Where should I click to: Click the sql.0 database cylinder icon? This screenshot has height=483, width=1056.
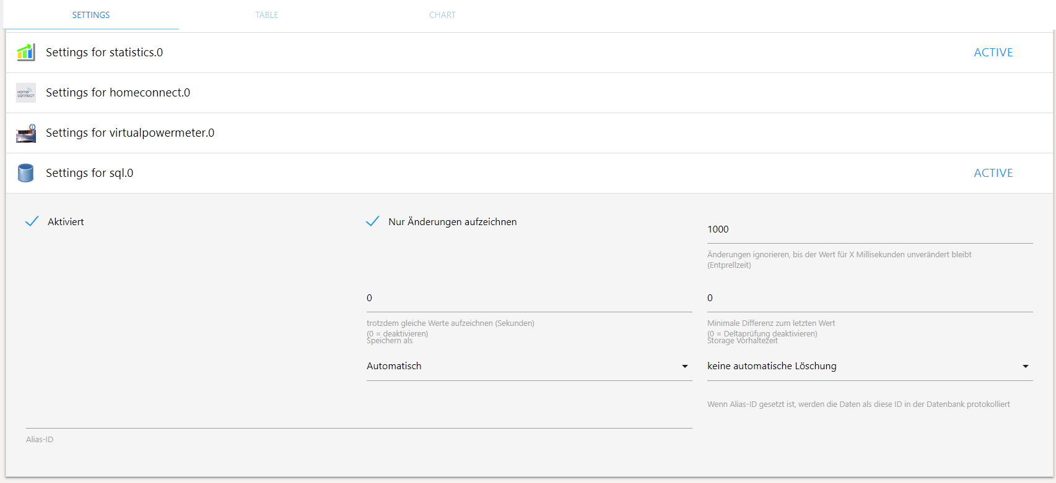point(25,173)
